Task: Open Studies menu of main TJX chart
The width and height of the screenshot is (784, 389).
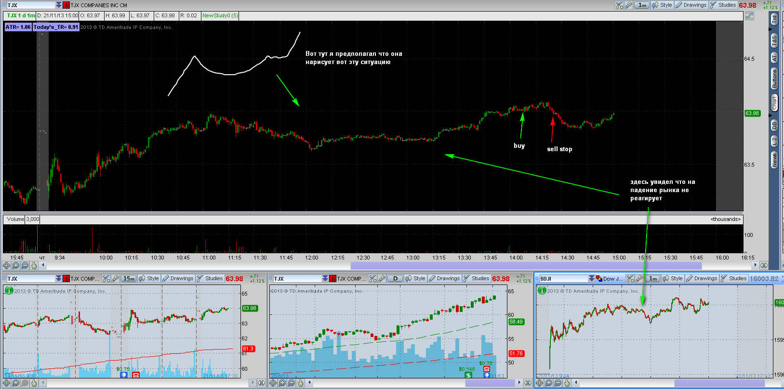Action: pos(723,5)
